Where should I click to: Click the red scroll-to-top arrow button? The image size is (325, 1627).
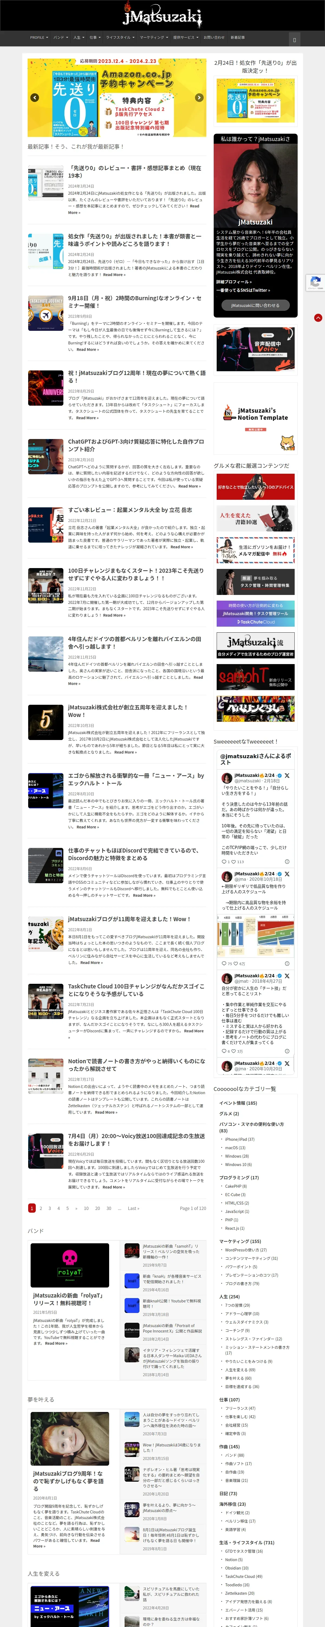click(318, 318)
